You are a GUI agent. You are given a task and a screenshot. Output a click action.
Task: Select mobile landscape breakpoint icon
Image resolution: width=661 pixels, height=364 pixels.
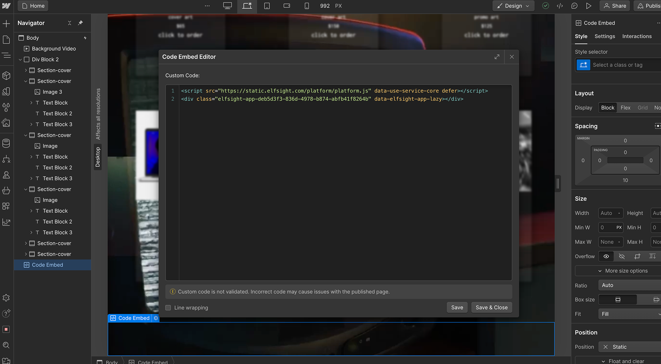[287, 6]
